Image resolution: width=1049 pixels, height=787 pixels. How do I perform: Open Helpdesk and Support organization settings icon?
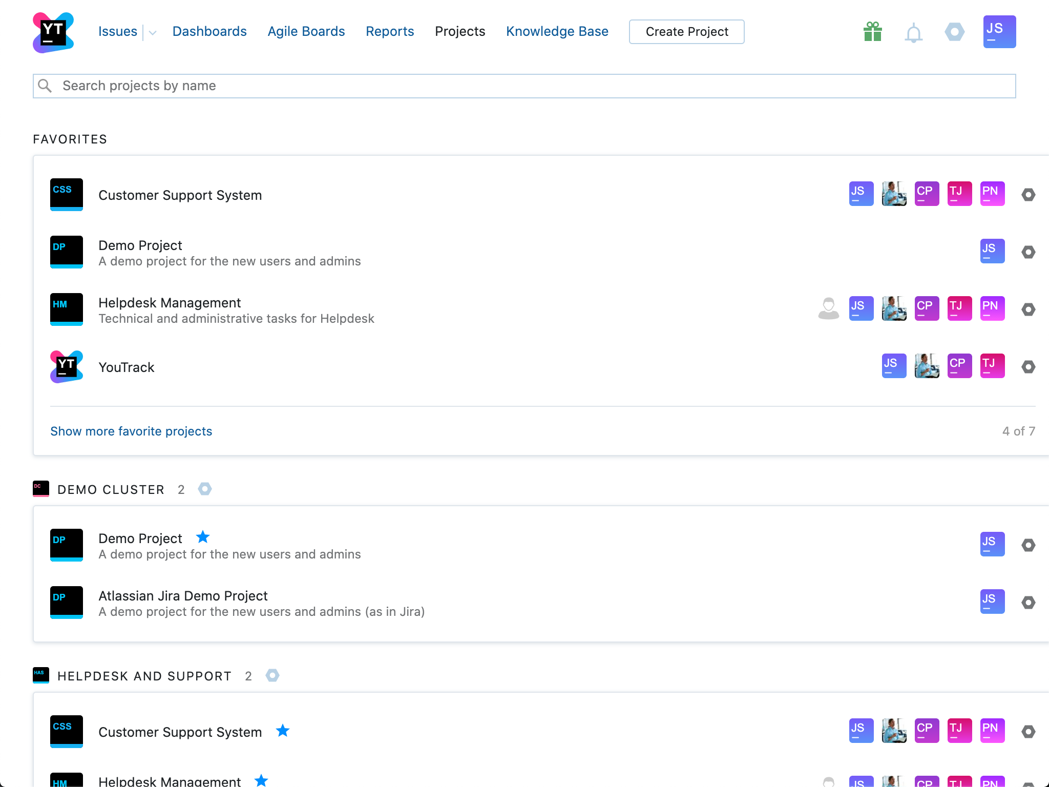272,676
